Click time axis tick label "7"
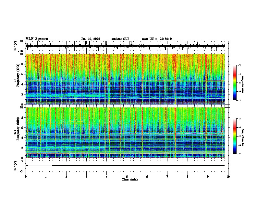This screenshot has height=198, width=257. pyautogui.click(x=167, y=177)
